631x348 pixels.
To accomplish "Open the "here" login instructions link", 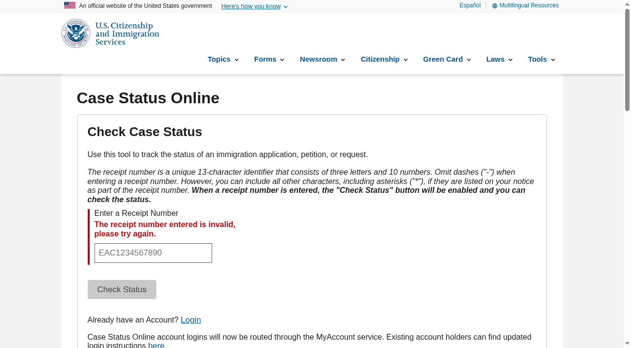I will (x=157, y=345).
